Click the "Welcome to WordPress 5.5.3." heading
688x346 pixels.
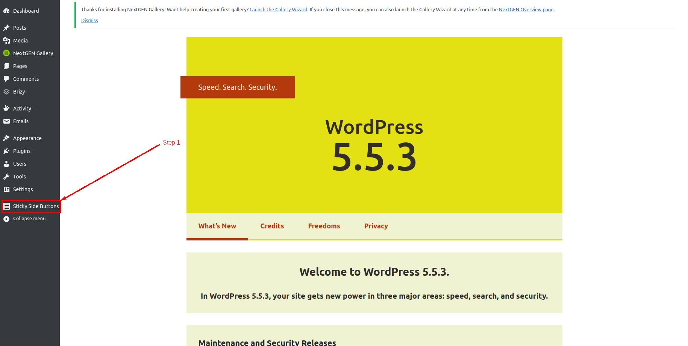point(374,272)
